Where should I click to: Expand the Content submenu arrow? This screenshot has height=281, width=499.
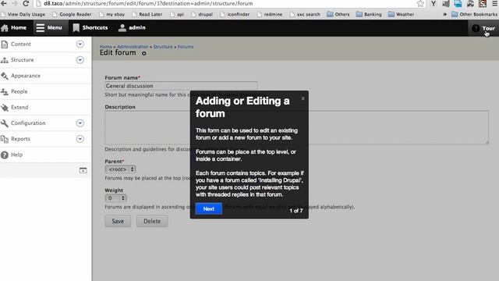coord(80,44)
